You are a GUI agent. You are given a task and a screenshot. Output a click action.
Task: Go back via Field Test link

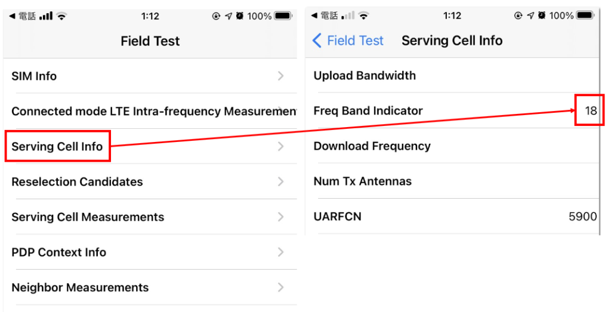pos(348,41)
